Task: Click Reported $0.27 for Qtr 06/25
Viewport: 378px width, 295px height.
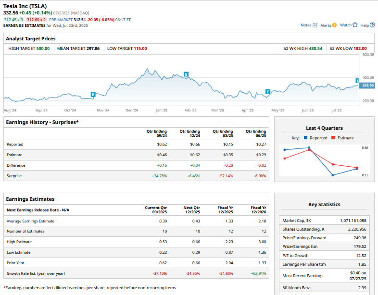Action: click(261, 144)
